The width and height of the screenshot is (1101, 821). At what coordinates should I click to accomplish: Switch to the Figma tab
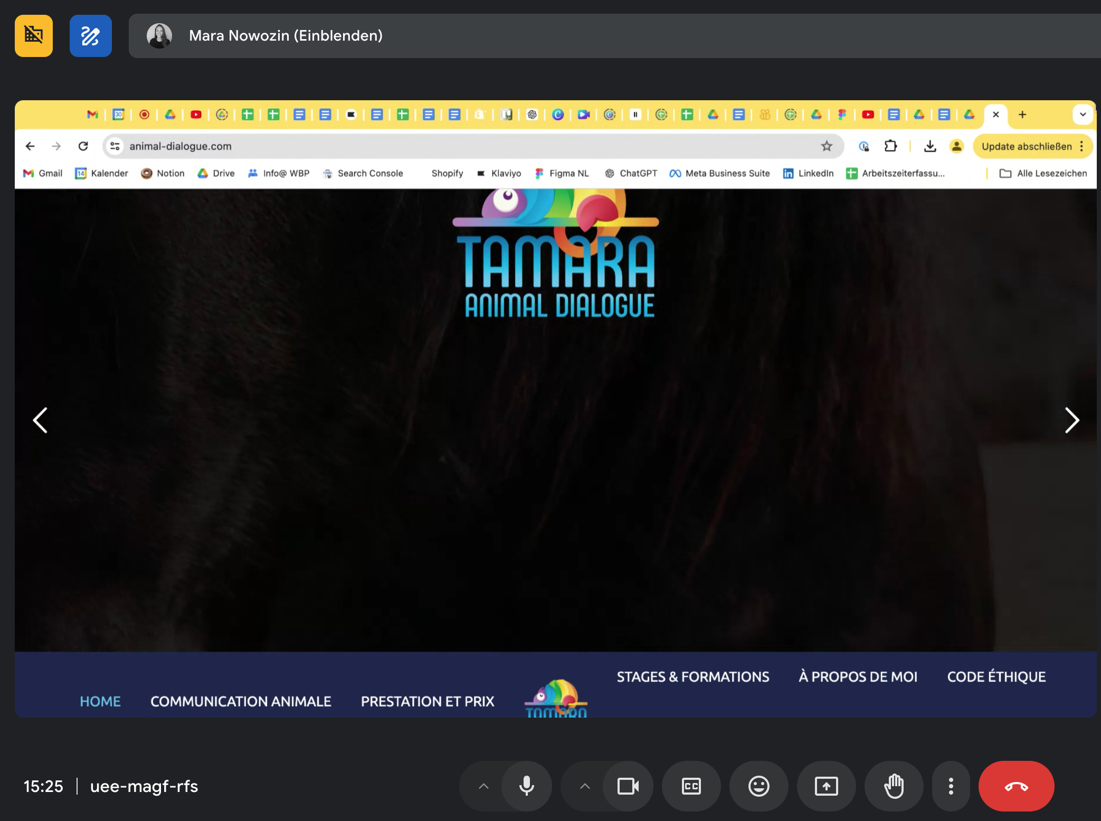pos(842,114)
